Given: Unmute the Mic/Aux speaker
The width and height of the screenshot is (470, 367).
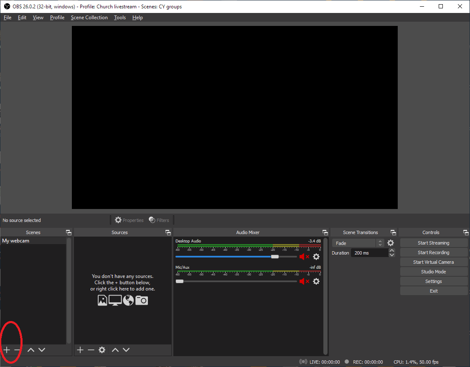Looking at the screenshot, I should (x=304, y=281).
